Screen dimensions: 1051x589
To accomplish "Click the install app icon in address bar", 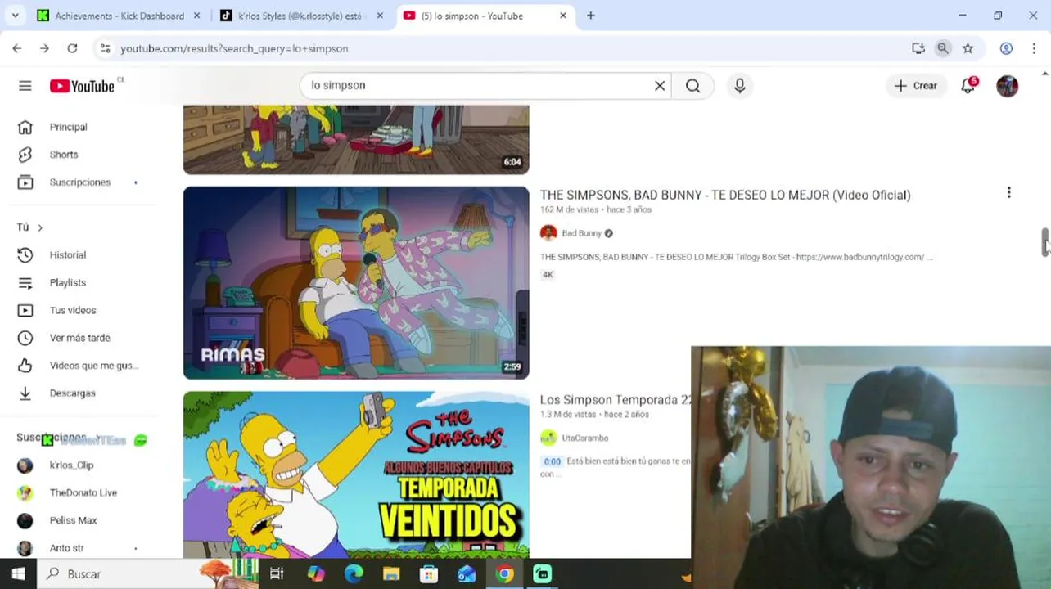I will tap(918, 48).
